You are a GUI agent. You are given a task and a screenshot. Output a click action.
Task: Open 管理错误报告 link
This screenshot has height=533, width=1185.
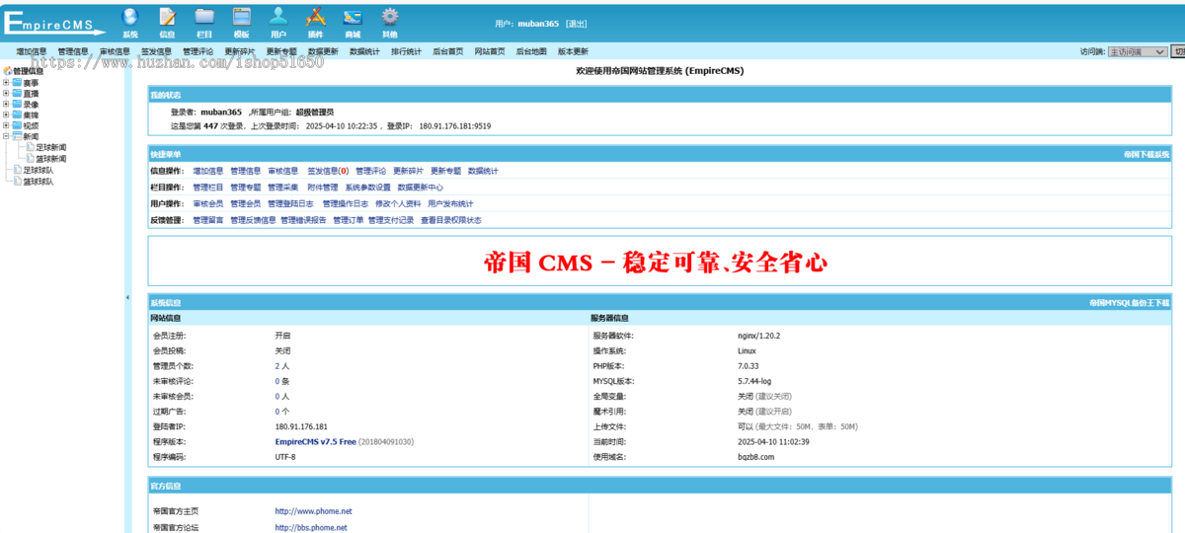click(x=303, y=220)
